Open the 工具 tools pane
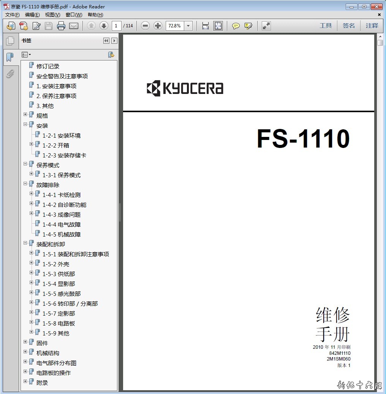Screen dimensions: 386x394 (x=326, y=26)
